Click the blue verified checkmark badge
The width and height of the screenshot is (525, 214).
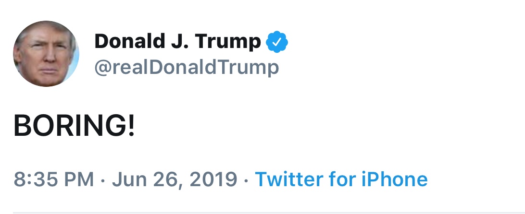point(277,42)
